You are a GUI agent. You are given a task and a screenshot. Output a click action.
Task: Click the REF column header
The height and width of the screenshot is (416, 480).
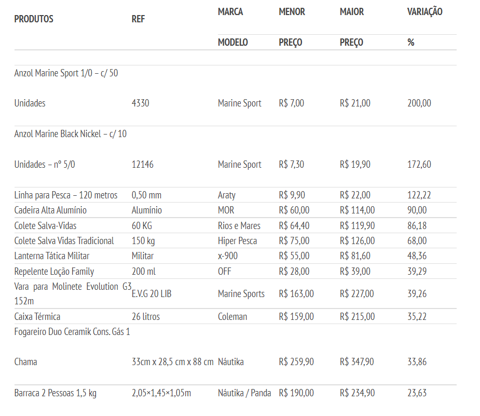[x=139, y=19]
